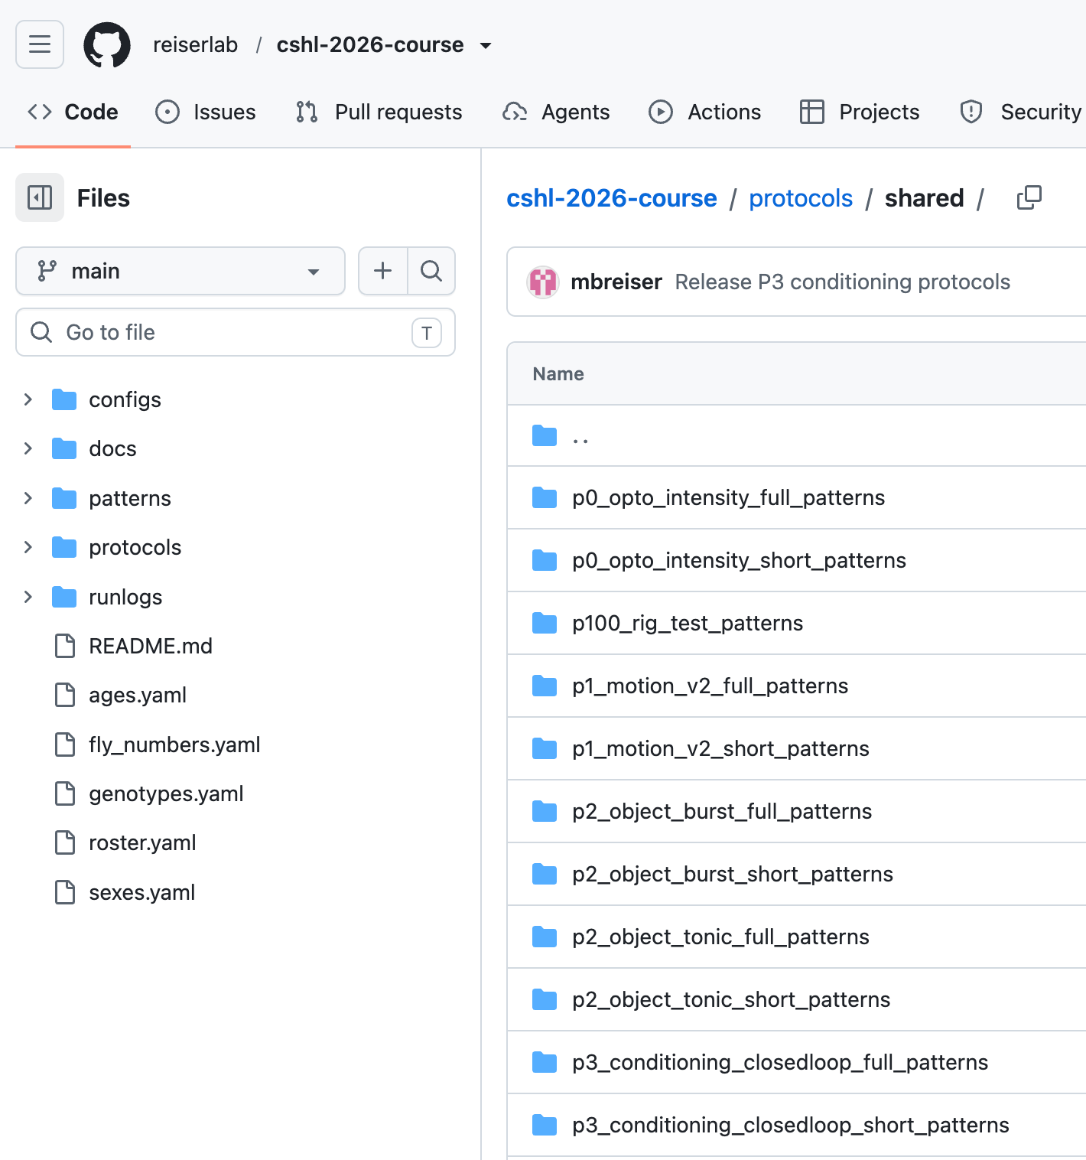This screenshot has width=1086, height=1160.
Task: Open the Projects tab
Action: [x=860, y=112]
